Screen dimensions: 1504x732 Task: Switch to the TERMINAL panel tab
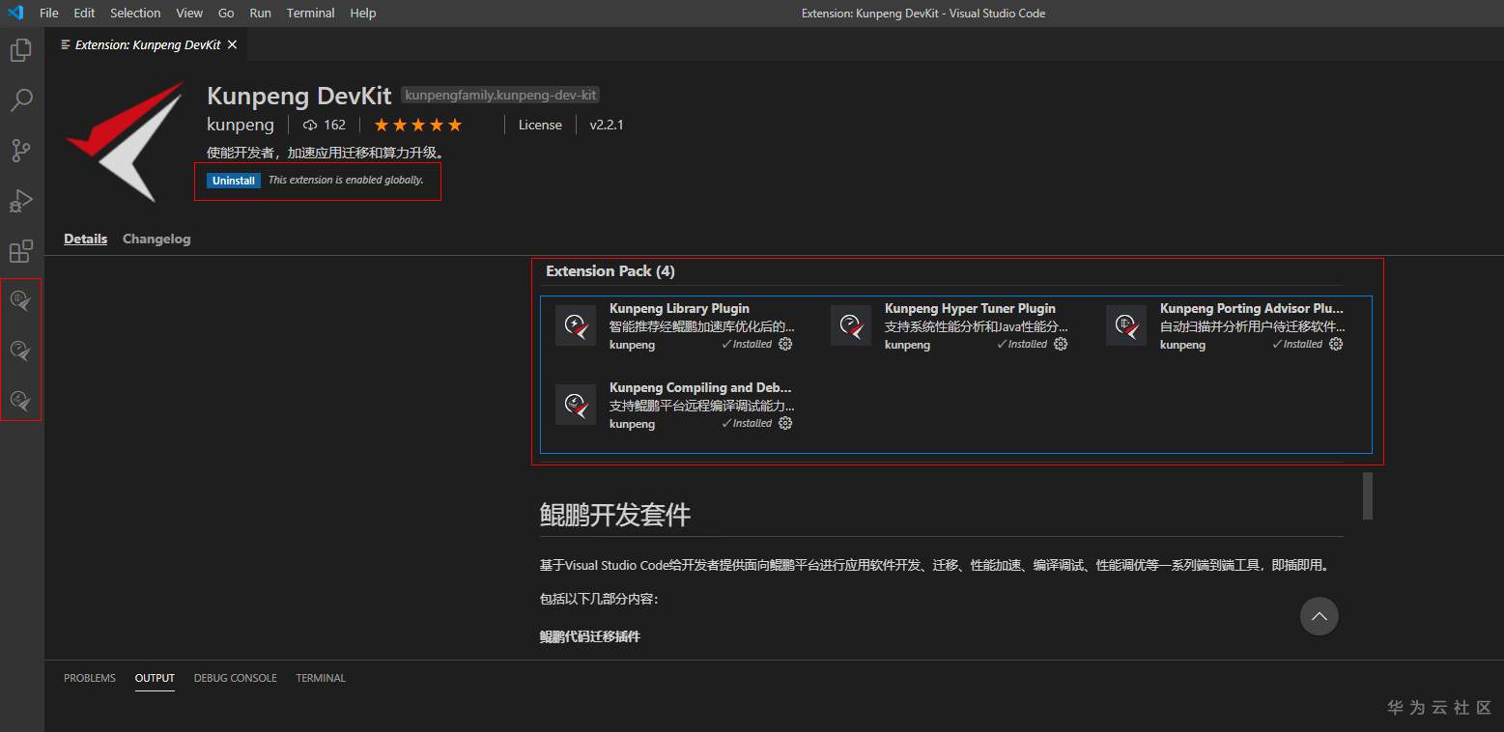tap(321, 678)
